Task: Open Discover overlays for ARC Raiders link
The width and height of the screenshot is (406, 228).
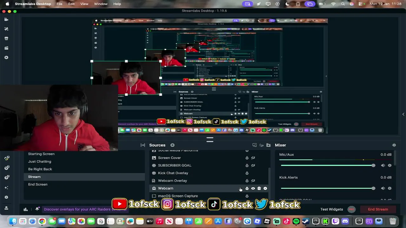Action: coord(85,209)
